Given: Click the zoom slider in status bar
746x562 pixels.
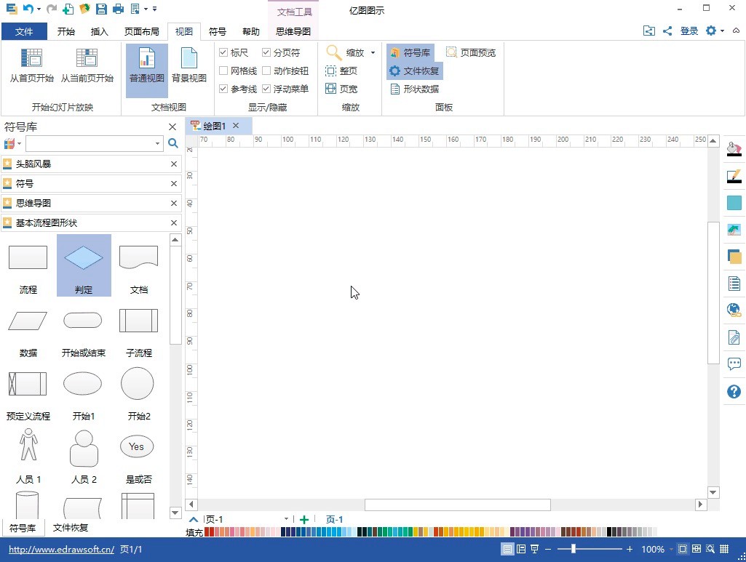Looking at the screenshot, I should (574, 549).
